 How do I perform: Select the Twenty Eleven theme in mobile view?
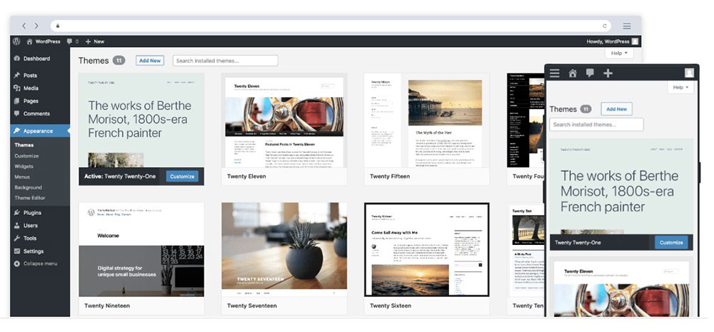(622, 287)
